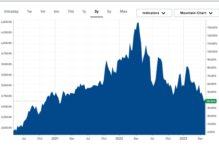Image resolution: width=219 pixels, height=156 pixels.
Task: Switch to the 5y range
Action: point(109,12)
